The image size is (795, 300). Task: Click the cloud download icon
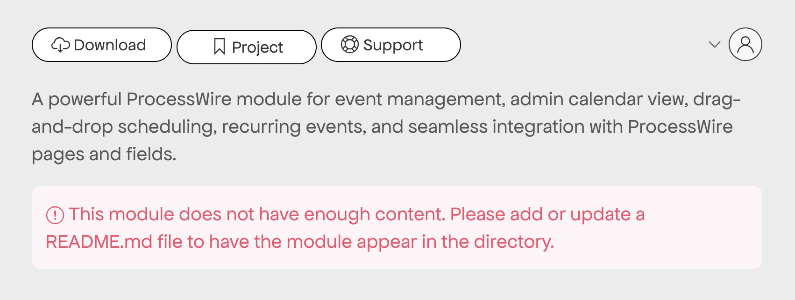tap(61, 45)
